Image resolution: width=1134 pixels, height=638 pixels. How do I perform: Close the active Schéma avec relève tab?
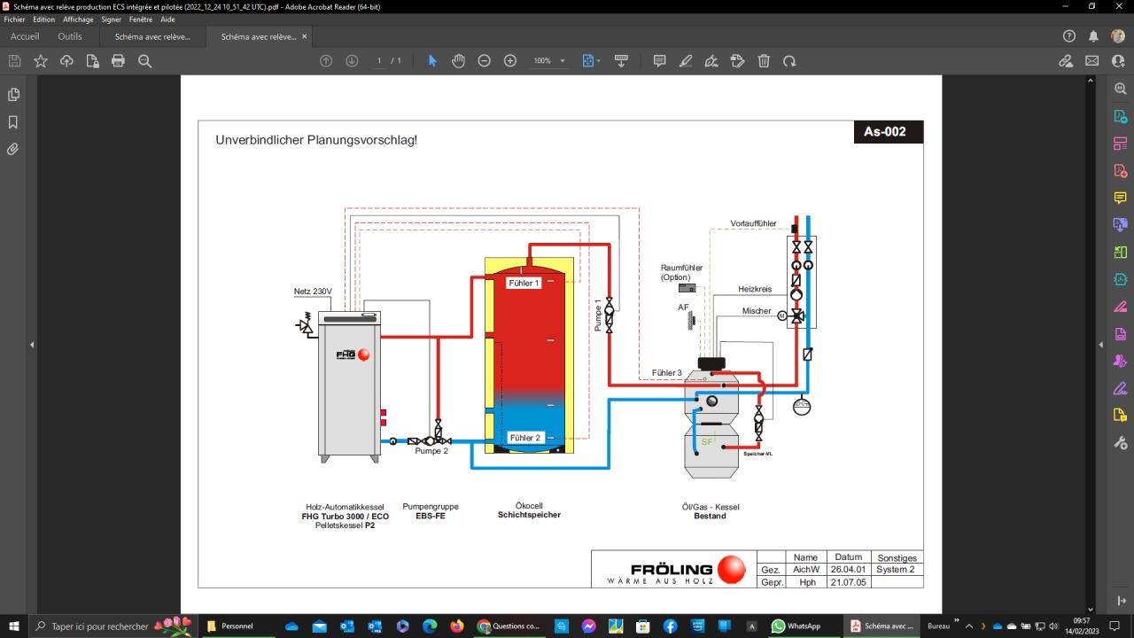coord(305,36)
